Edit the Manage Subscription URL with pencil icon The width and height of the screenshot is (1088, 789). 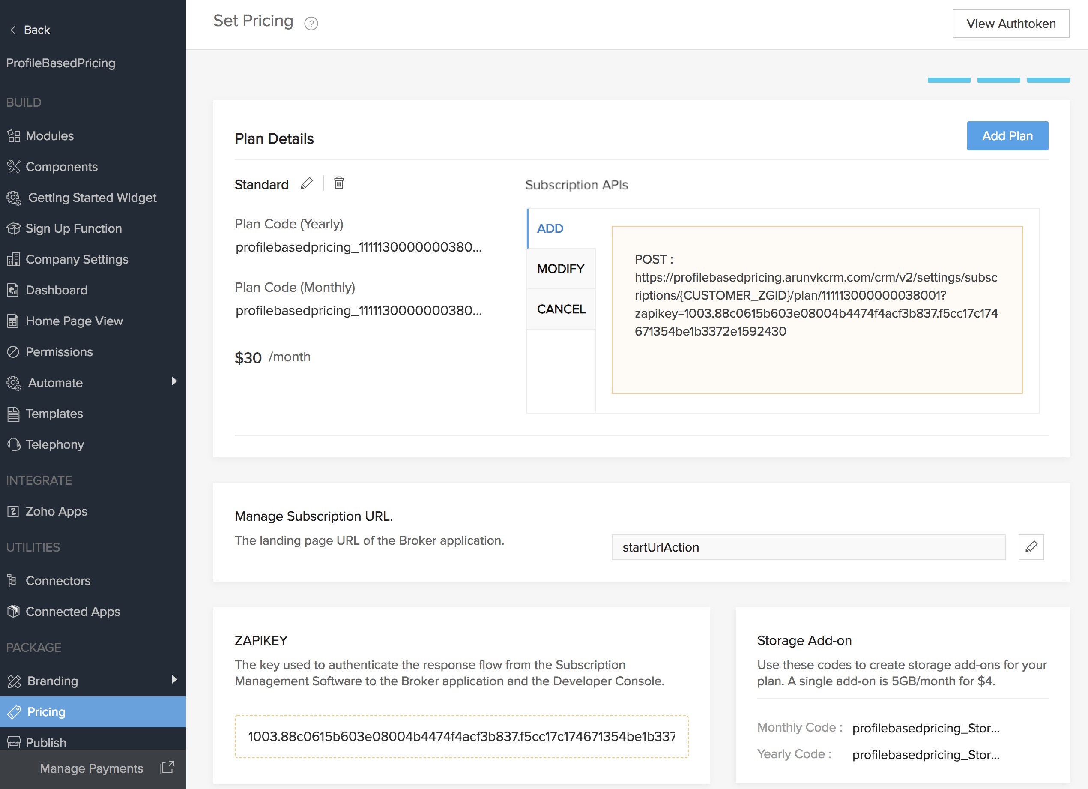tap(1031, 547)
